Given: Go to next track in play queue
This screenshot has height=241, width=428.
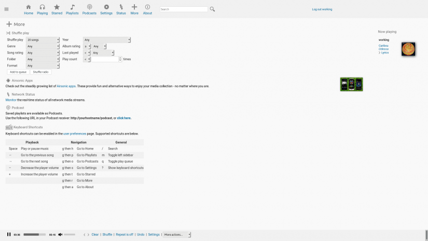Looking at the screenshot, I should pyautogui.click(x=88, y=235).
